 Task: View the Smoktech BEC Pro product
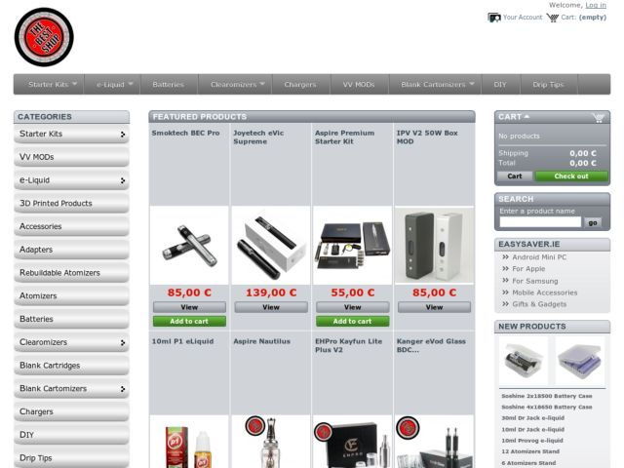(189, 307)
